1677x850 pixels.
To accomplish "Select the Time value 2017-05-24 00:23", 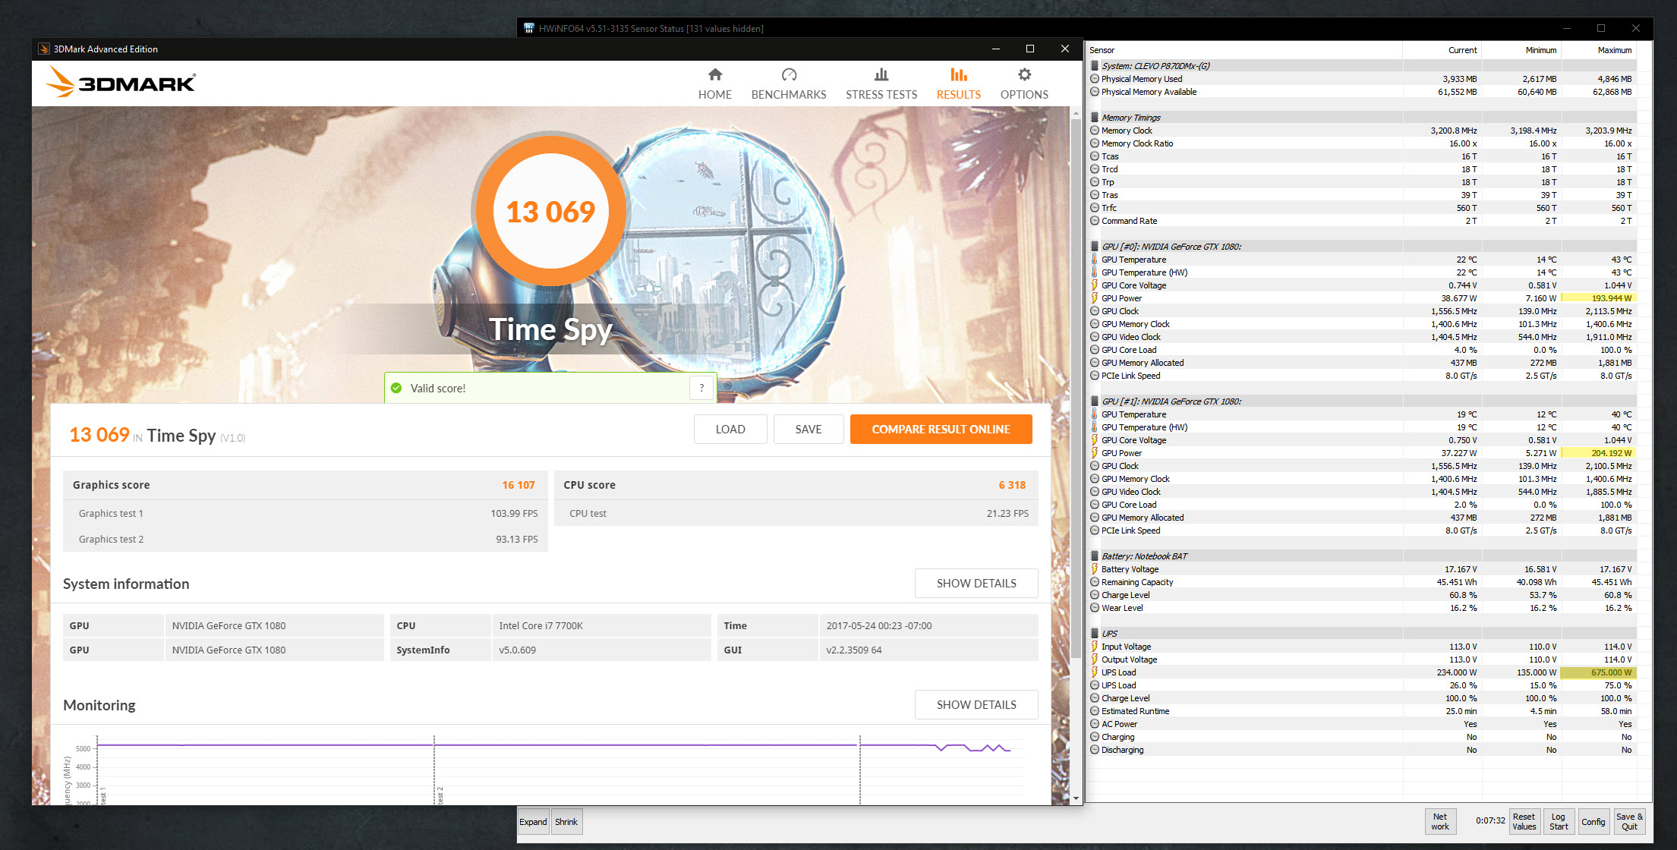I will click(928, 625).
